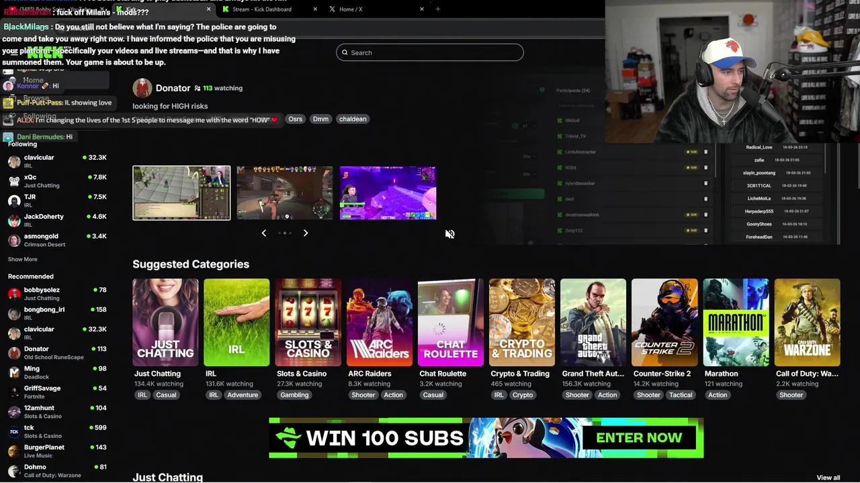Open tck avatar in Recommended
860x483 pixels.
(13, 432)
